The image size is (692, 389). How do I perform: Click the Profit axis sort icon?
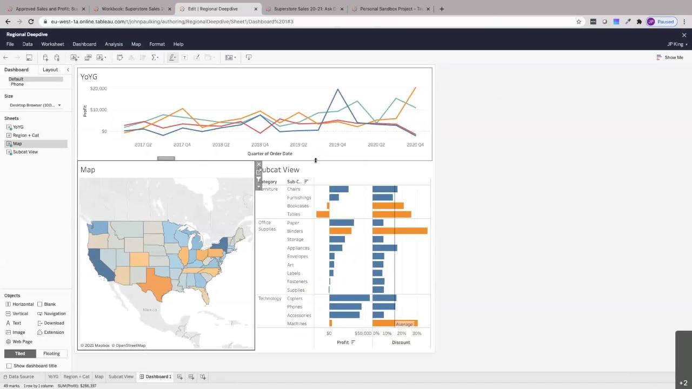353,342
